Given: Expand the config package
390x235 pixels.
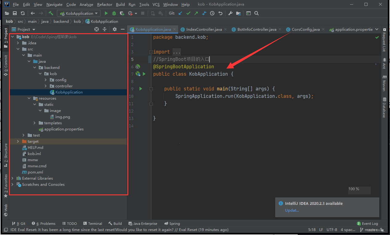Looking at the screenshot, I should [46, 80].
